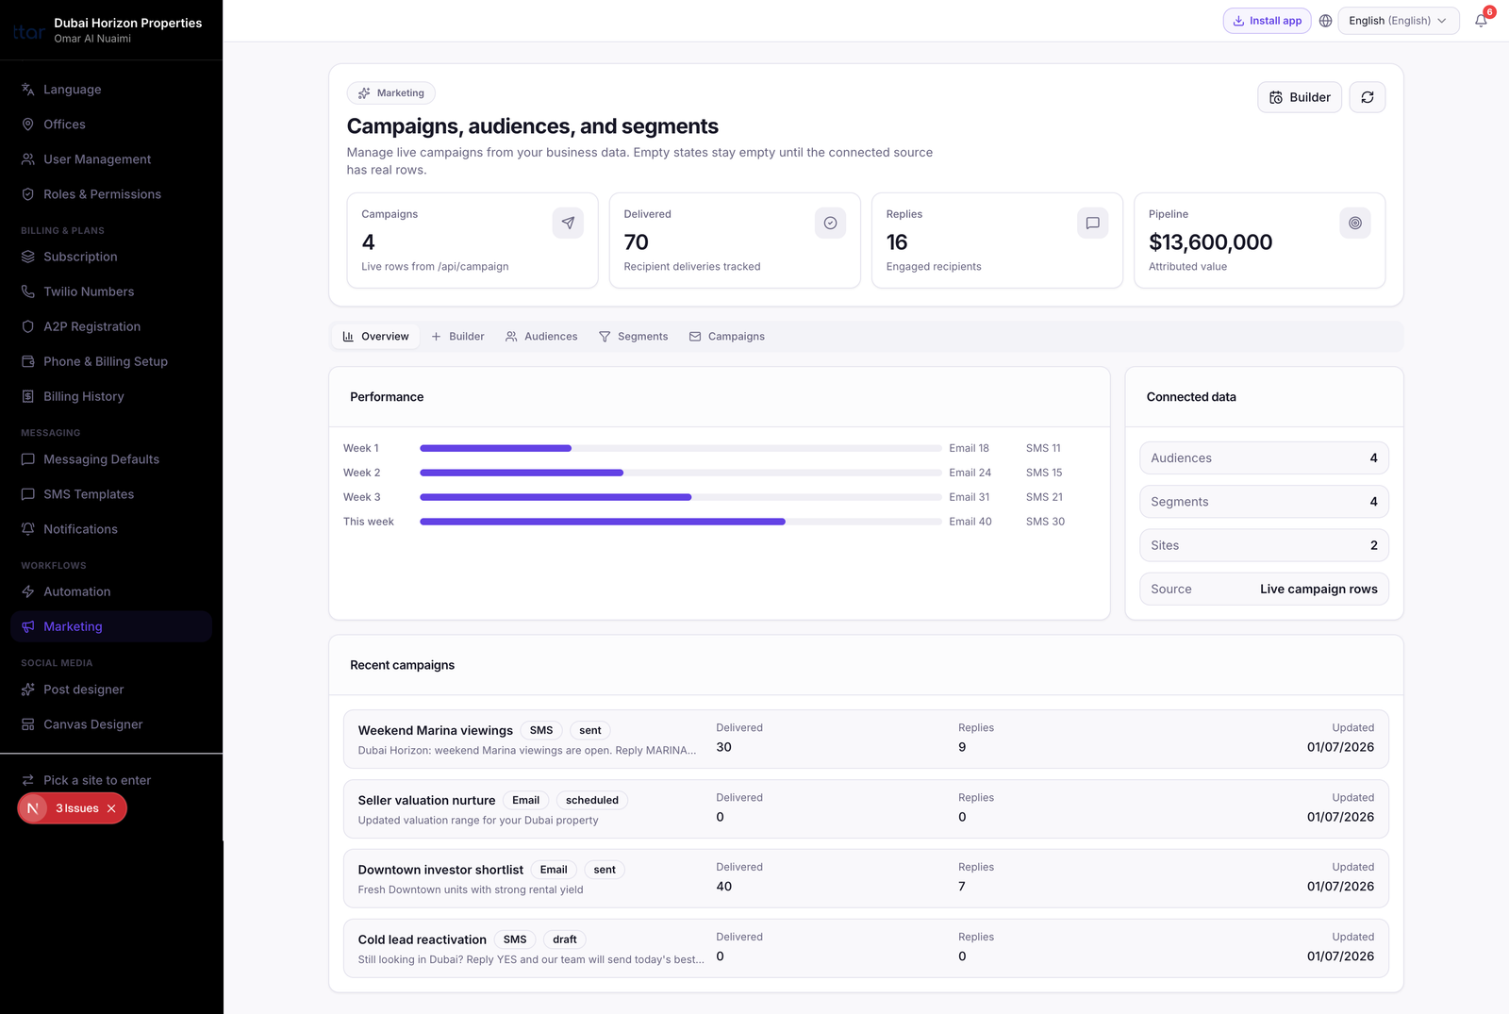This screenshot has width=1509, height=1014.
Task: Click the Segments row in Connected data
Action: pyautogui.click(x=1264, y=502)
